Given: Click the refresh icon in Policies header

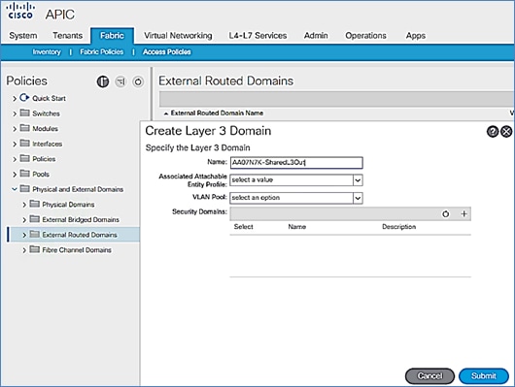Looking at the screenshot, I should [x=138, y=81].
